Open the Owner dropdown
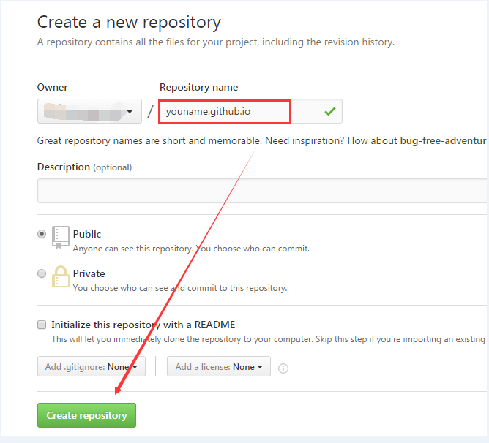The width and height of the screenshot is (489, 443). pyautogui.click(x=89, y=111)
